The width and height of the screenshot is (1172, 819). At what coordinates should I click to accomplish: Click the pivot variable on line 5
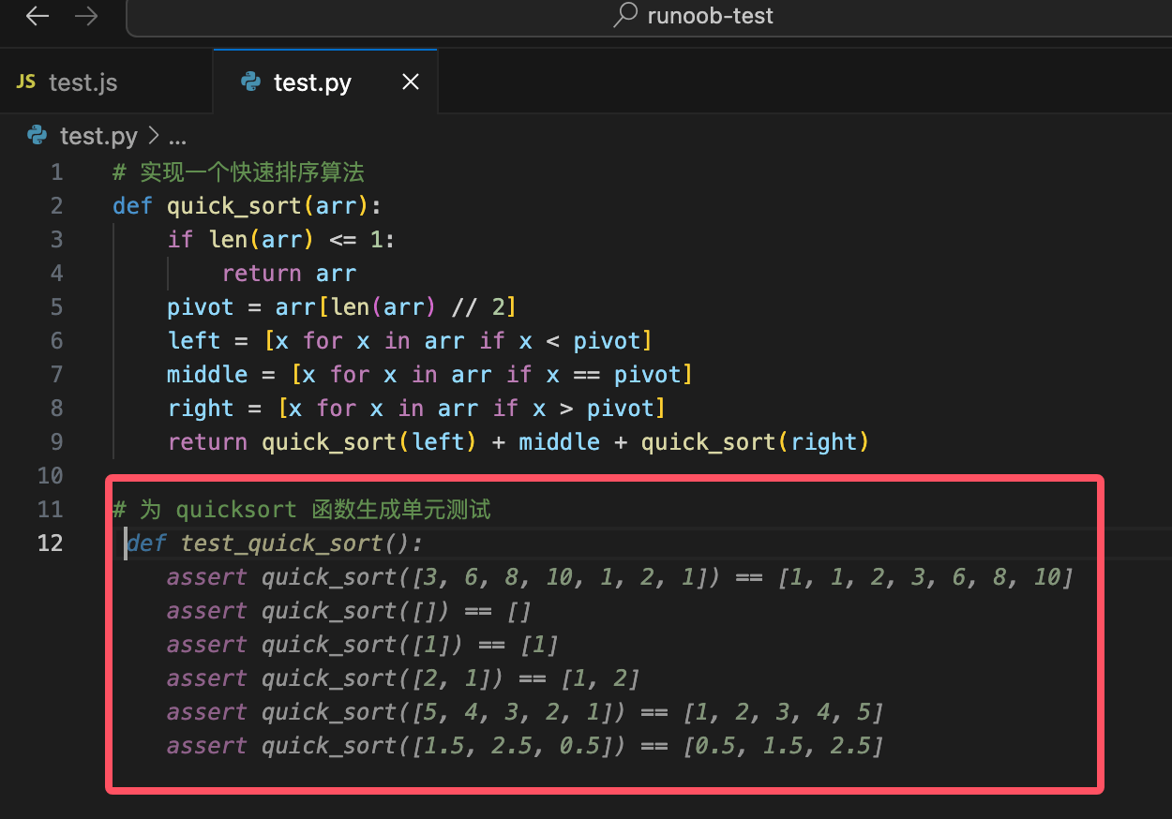(200, 307)
